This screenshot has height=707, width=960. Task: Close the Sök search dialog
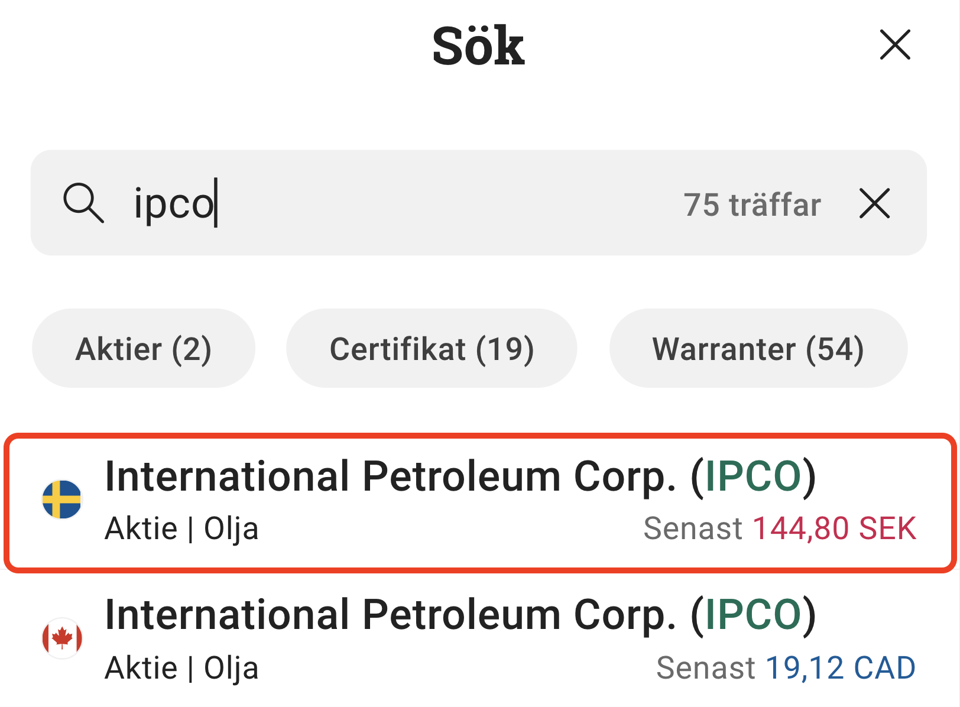click(x=895, y=45)
